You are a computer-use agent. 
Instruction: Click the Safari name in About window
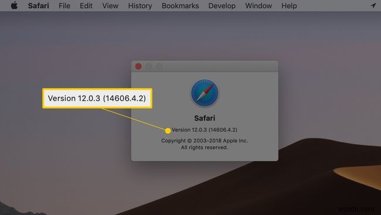pos(205,118)
